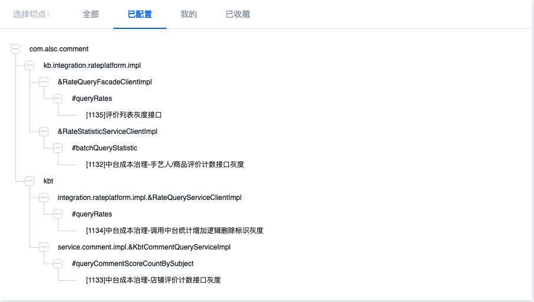The image size is (534, 302).
Task: Select the &RateStatisticServiceClientImpl label
Action: (x=107, y=132)
